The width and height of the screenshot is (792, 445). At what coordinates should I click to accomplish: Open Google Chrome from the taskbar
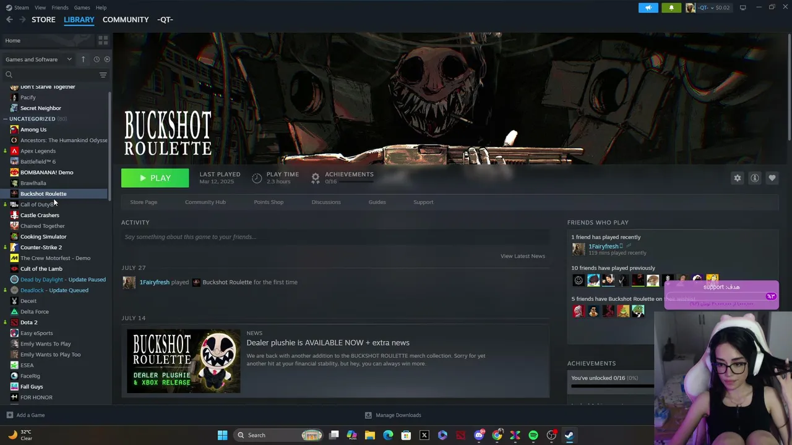pos(497,435)
